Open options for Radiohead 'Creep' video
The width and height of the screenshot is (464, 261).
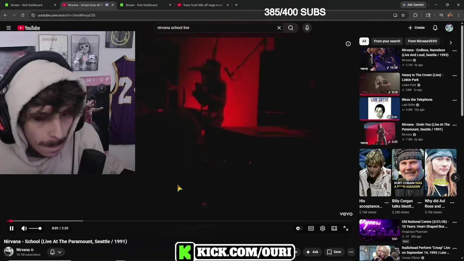[455, 248]
